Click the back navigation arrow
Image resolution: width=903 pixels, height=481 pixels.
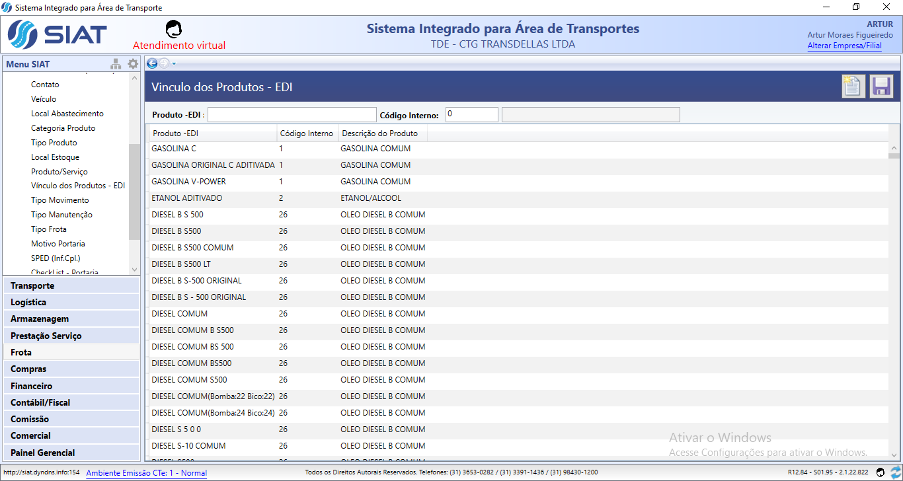coord(152,63)
